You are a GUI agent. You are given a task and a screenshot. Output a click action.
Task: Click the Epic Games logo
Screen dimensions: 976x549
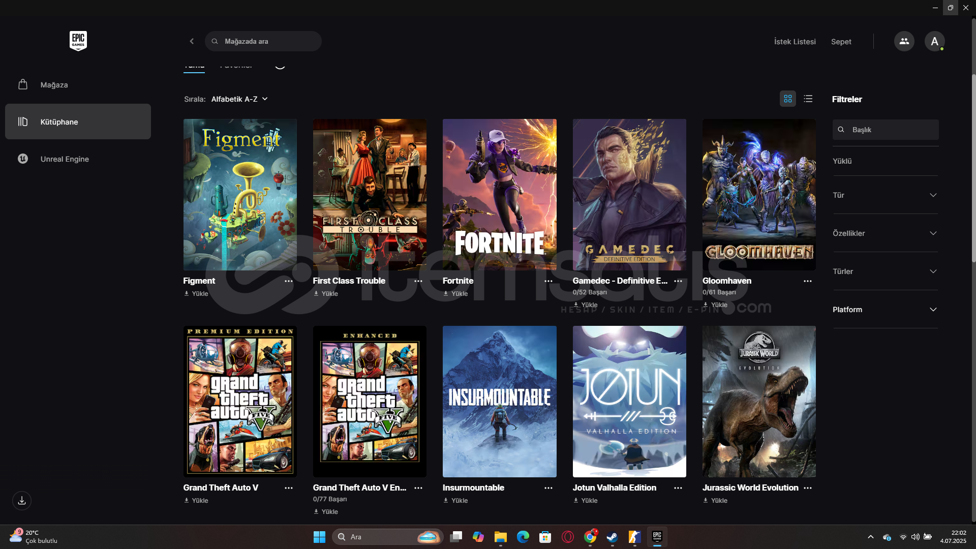tap(78, 41)
